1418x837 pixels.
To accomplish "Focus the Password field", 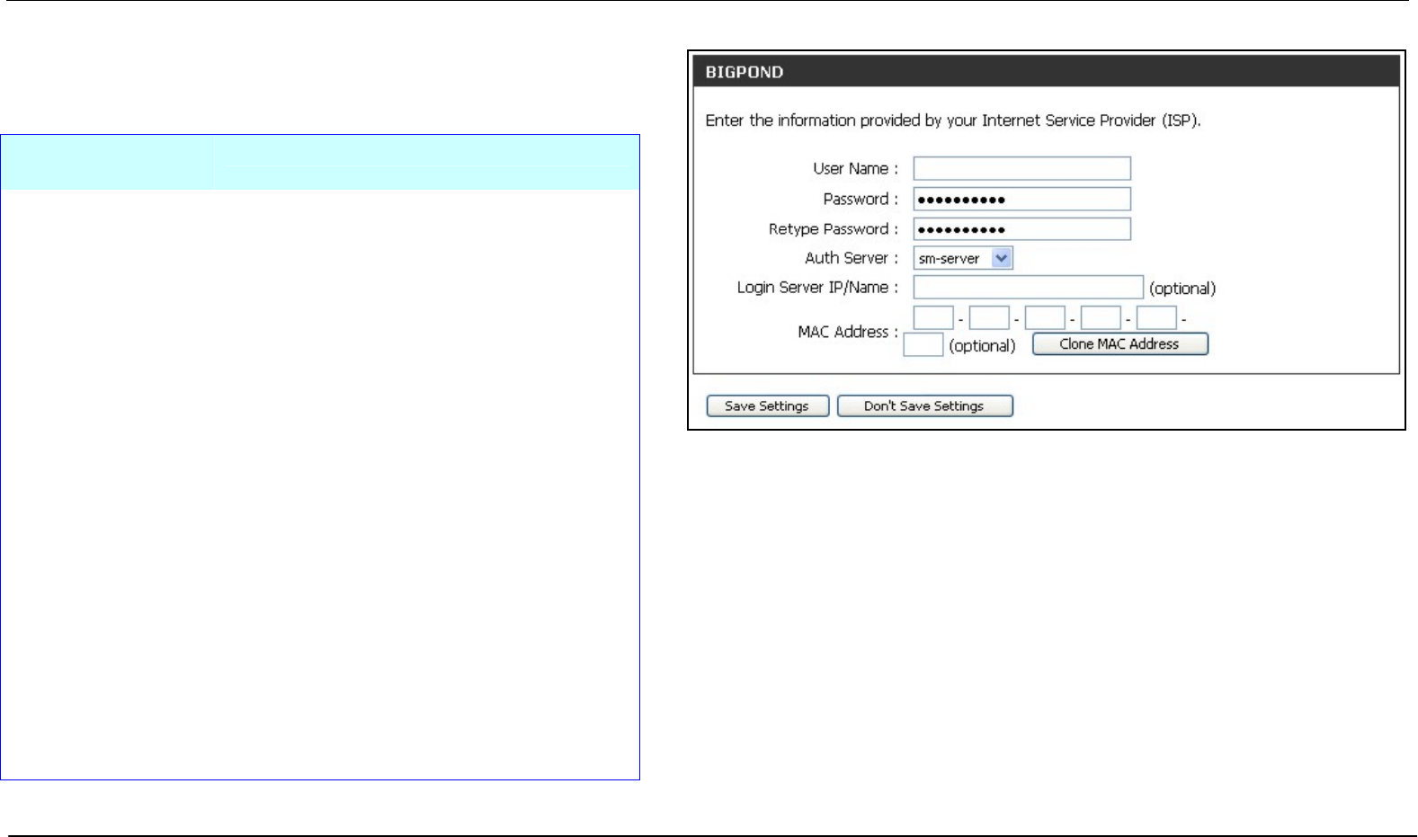I will pyautogui.click(x=1021, y=199).
